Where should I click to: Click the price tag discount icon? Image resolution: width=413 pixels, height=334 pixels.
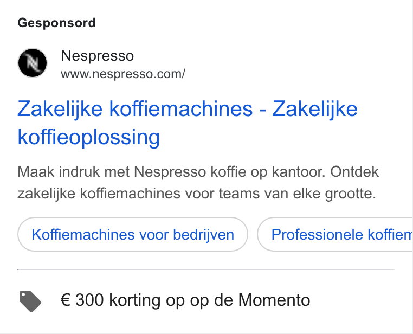point(30,301)
